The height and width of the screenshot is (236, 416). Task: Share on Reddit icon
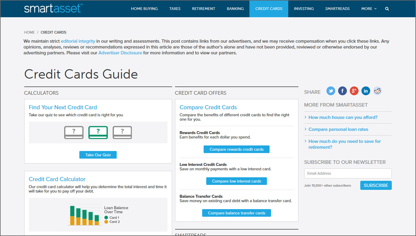click(x=377, y=91)
